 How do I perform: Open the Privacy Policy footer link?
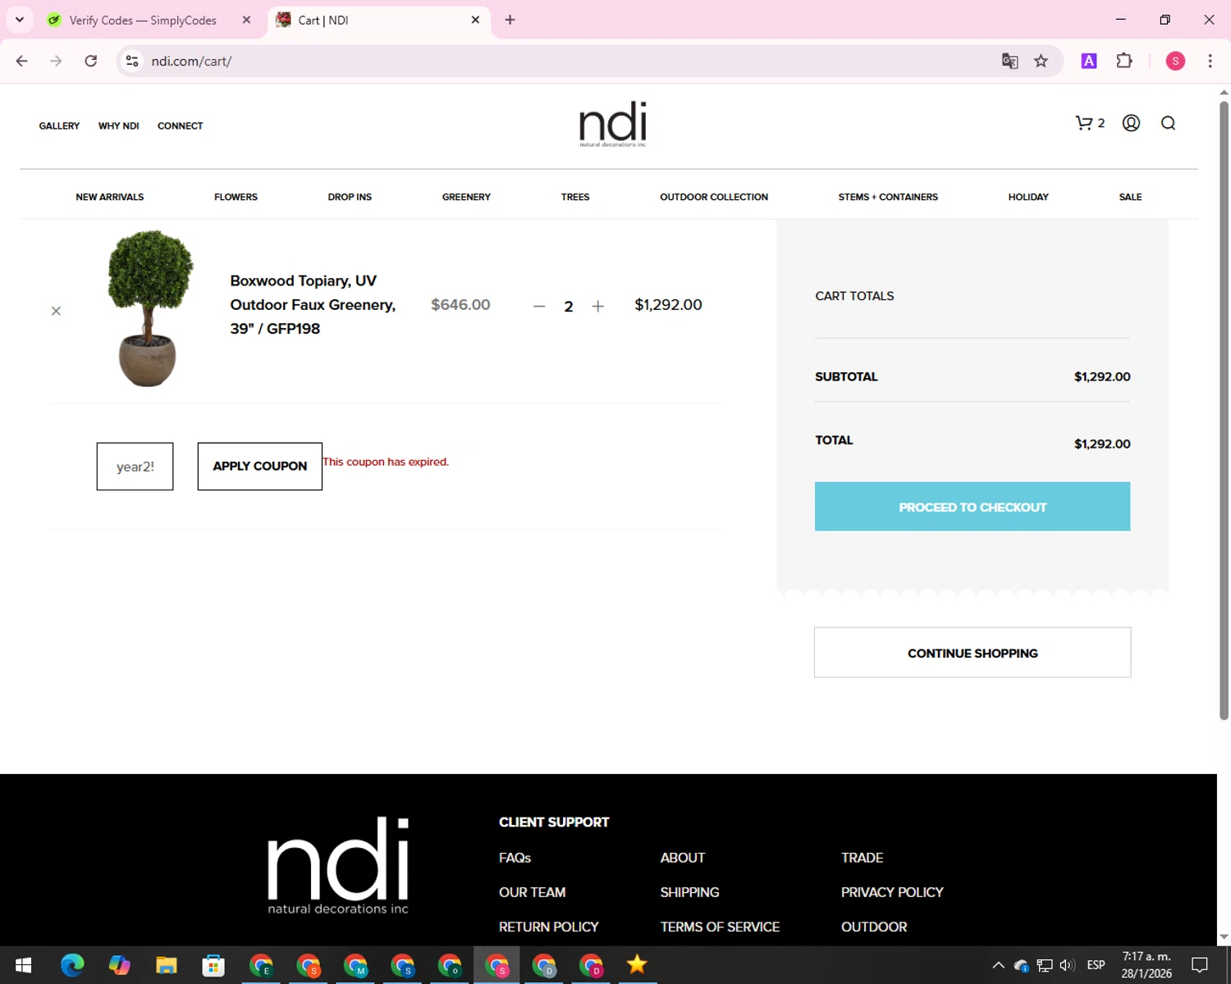pyautogui.click(x=892, y=892)
